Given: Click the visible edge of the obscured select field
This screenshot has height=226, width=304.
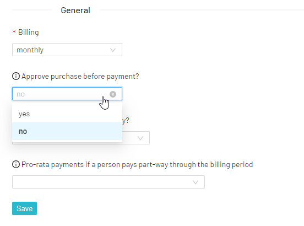Looking at the screenshot, I should [x=136, y=138].
